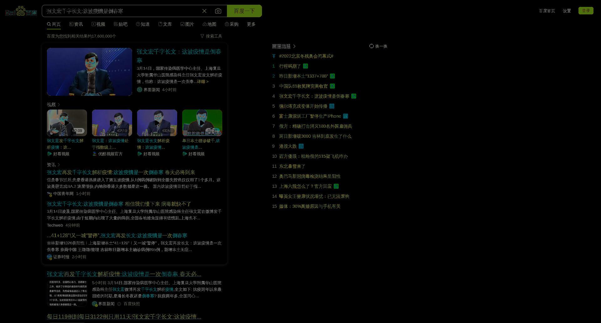Click the 界面新闻 source icon under top result
This screenshot has height=323, width=601.
click(x=139, y=90)
